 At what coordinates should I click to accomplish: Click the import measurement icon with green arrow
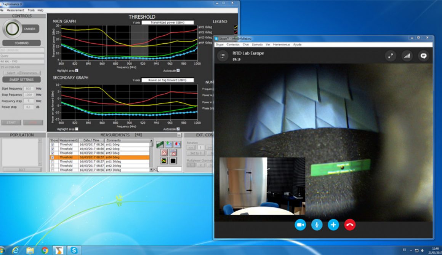tap(169, 144)
